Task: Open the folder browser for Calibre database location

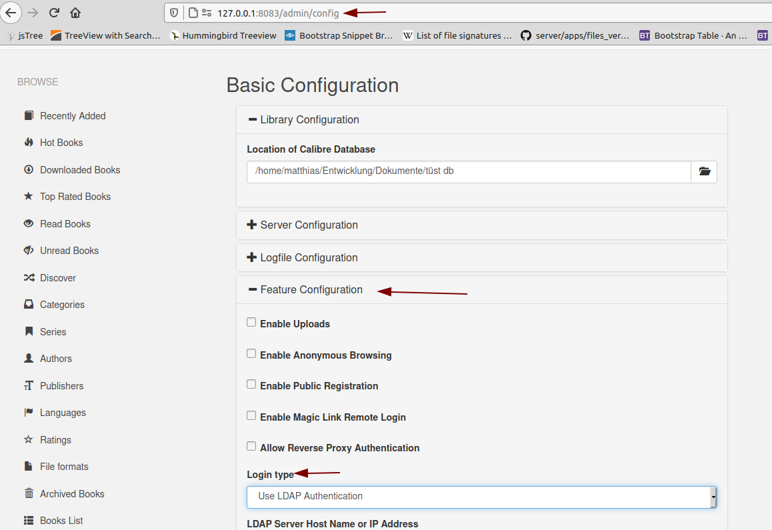Action: (704, 171)
